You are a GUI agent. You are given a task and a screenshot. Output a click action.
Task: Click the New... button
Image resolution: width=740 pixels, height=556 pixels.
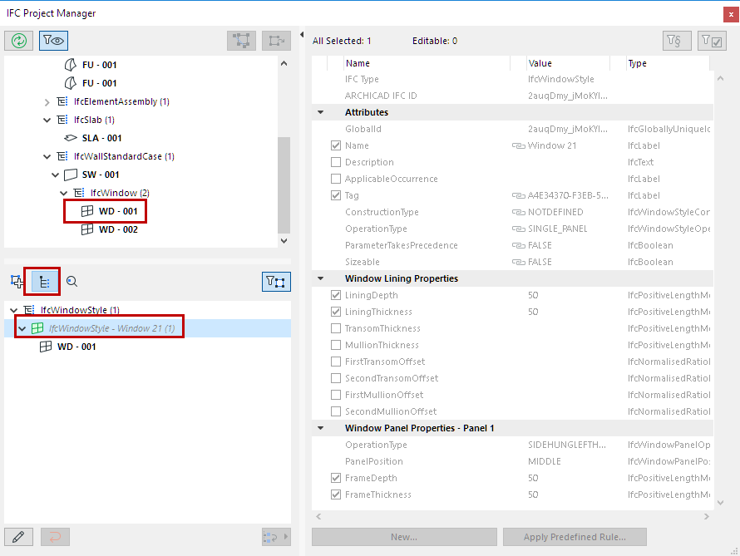(404, 537)
